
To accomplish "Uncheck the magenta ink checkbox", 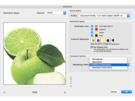I will click(x=92, y=29).
